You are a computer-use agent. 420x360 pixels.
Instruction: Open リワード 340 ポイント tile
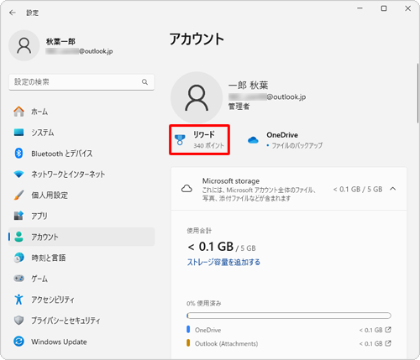[x=199, y=139]
